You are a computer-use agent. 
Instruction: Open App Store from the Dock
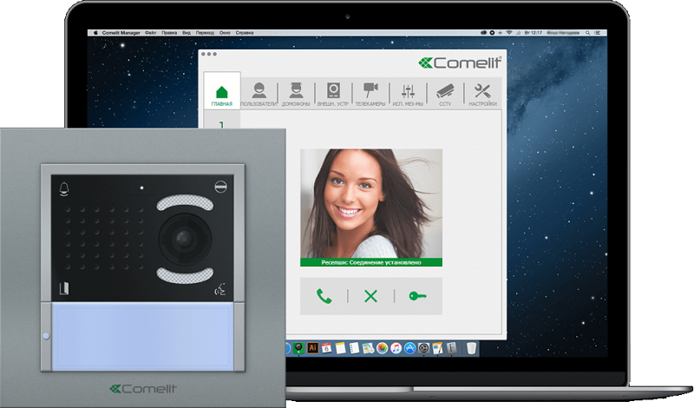tap(409, 348)
